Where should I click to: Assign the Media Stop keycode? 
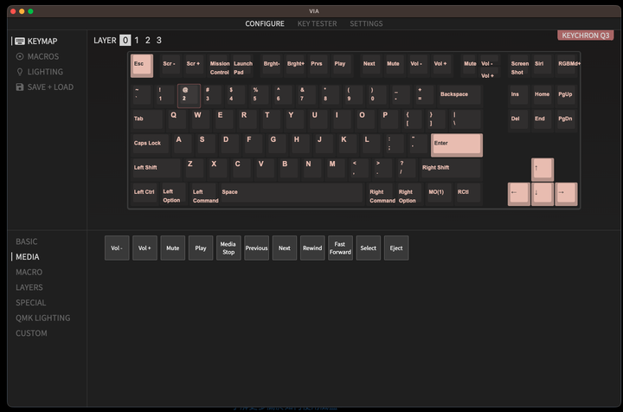(228, 248)
